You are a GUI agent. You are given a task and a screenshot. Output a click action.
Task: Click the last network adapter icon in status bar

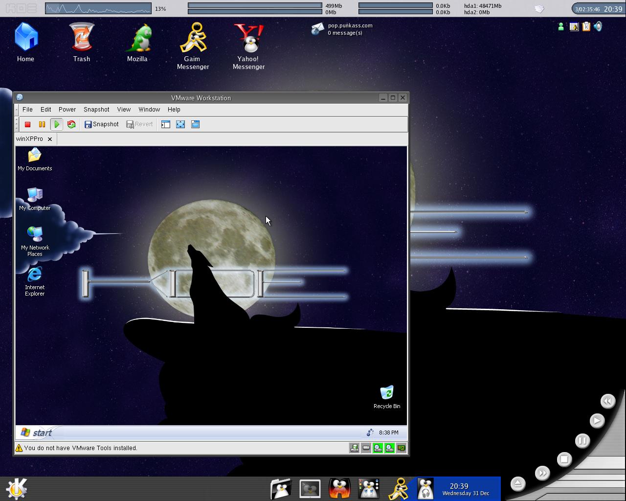pyautogui.click(x=402, y=448)
